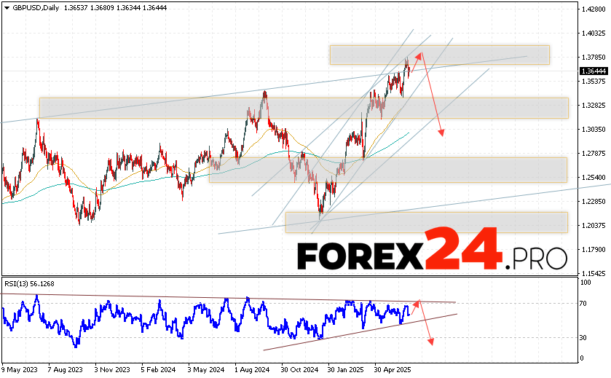Select the gray support zone near 1.25400
The height and width of the screenshot is (378, 611).
point(387,169)
